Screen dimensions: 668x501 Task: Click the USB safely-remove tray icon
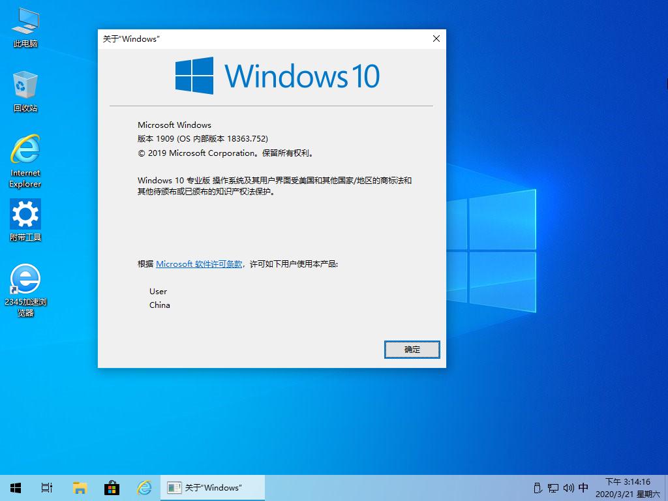[x=538, y=488]
